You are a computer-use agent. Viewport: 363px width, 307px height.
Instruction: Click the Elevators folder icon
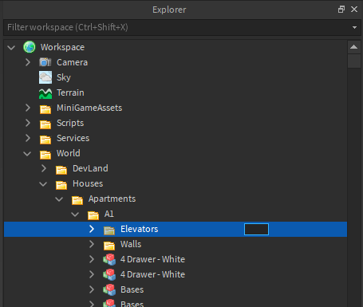(109, 230)
